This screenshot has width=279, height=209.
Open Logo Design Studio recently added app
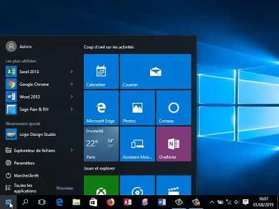[40, 134]
